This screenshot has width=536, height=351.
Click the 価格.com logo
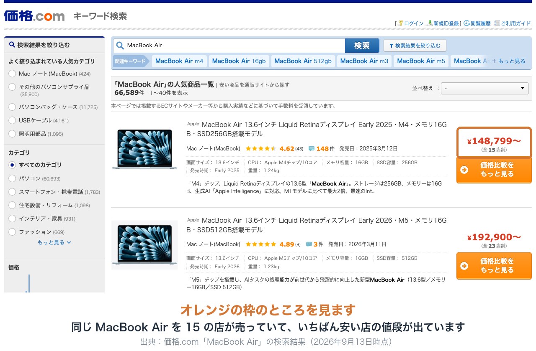click(34, 16)
